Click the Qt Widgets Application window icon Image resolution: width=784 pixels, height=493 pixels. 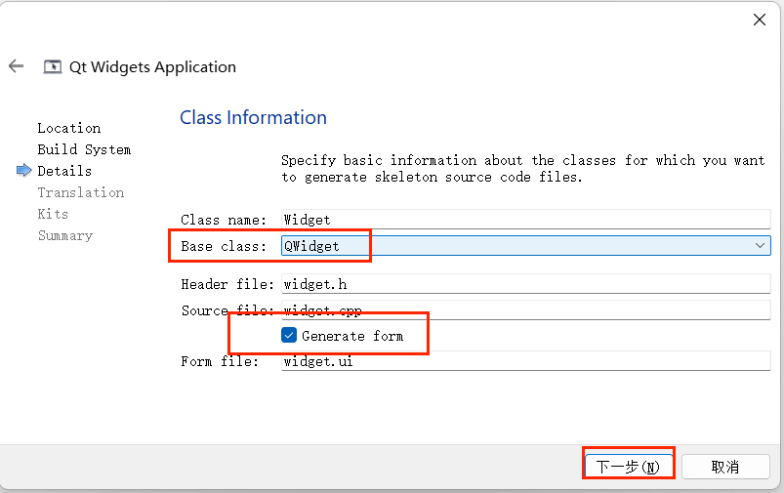tap(53, 66)
